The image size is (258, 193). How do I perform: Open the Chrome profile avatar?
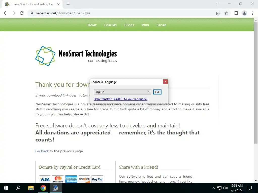point(244,13)
